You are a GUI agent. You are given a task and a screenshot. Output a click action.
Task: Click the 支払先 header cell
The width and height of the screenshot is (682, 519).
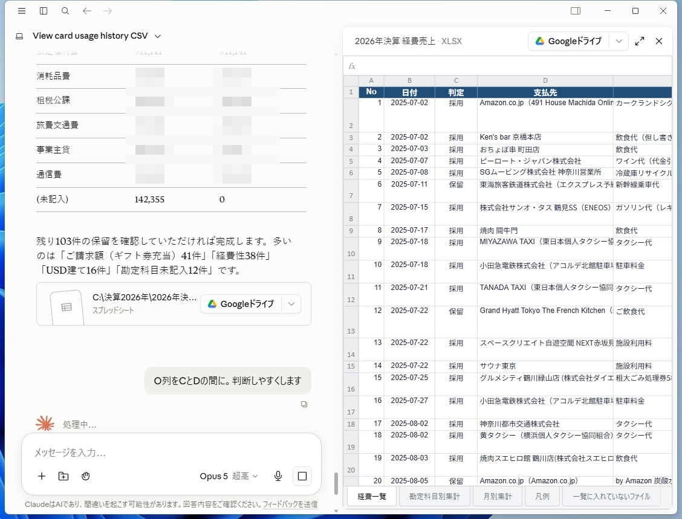[545, 92]
